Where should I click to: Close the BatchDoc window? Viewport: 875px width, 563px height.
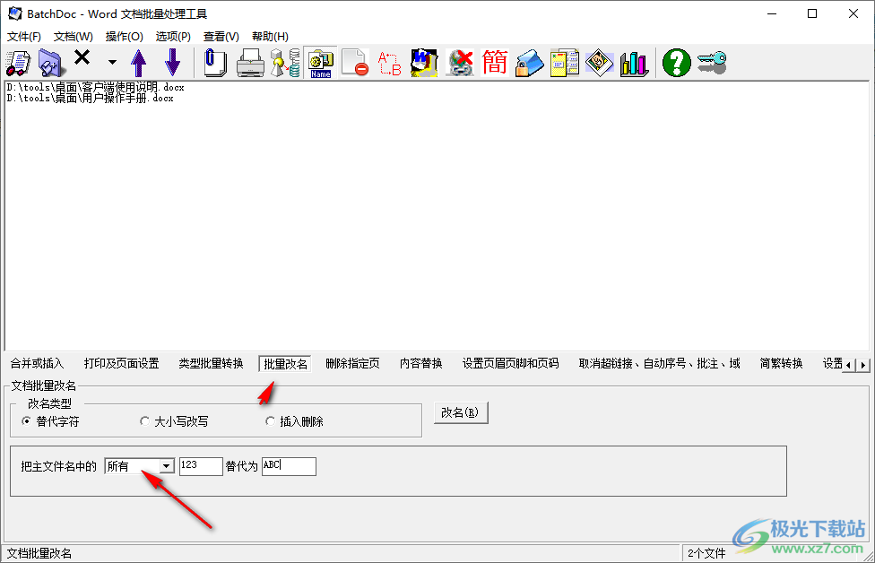tap(853, 13)
